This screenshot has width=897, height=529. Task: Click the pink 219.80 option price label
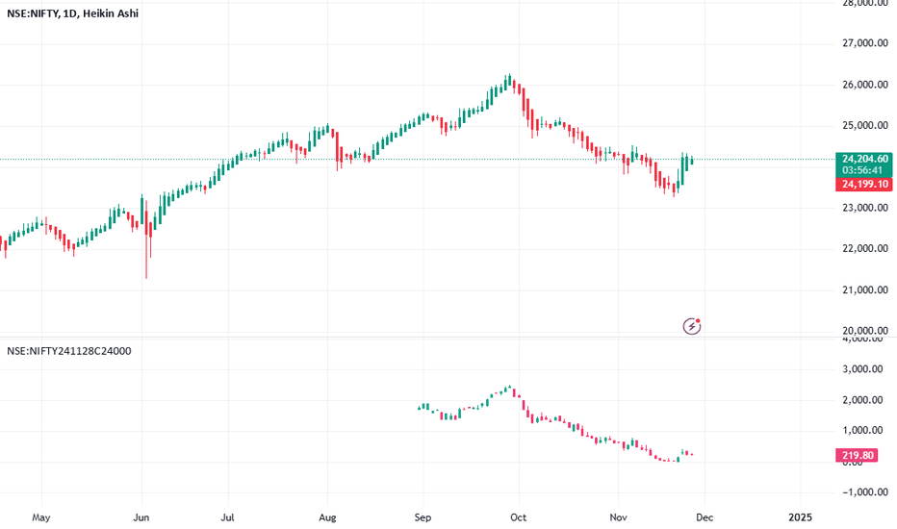click(x=857, y=455)
